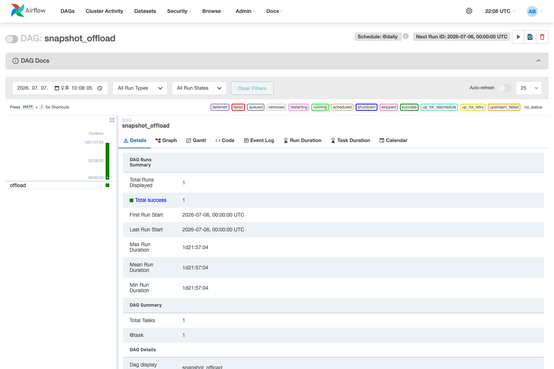Trigger the DAG with the play icon
554x369 pixels.
(x=518, y=37)
